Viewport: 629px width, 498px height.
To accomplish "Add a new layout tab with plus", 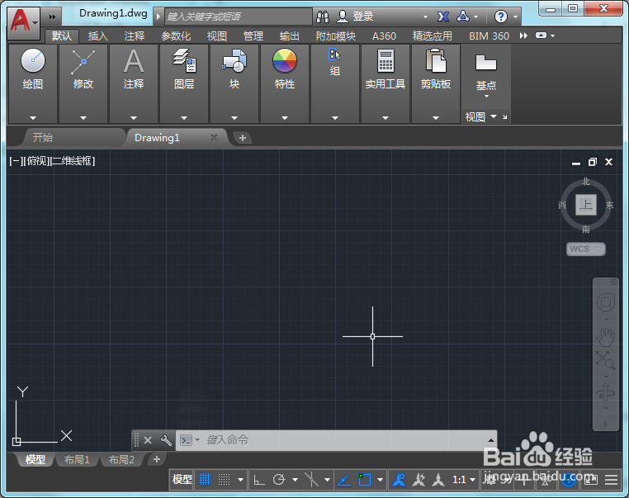I will tap(157, 459).
